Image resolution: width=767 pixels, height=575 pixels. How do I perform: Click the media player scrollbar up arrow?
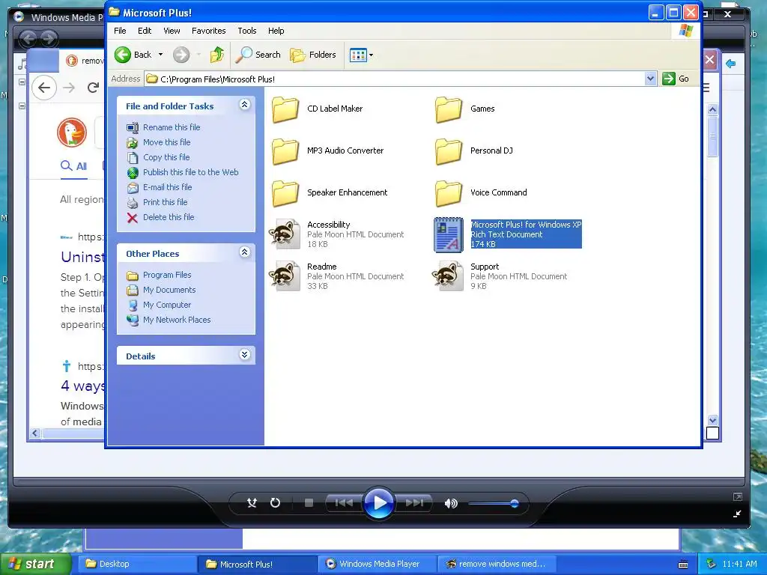713,109
